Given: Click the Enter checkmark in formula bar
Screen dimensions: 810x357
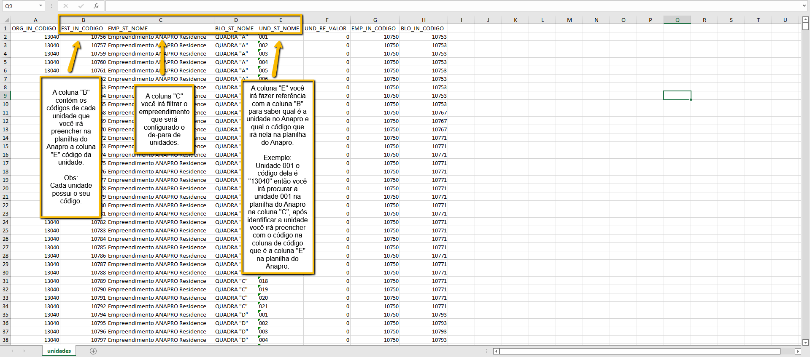Looking at the screenshot, I should coord(81,6).
